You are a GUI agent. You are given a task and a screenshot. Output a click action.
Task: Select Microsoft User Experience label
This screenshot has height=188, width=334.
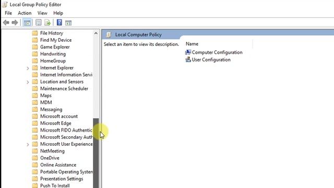tap(66, 144)
